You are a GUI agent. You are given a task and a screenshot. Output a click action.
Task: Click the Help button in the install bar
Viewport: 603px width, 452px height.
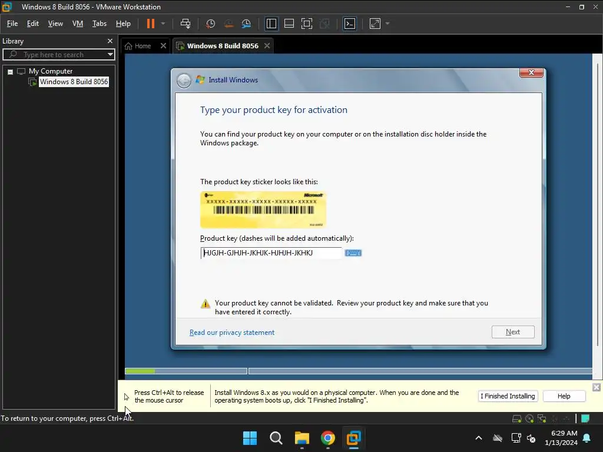[x=564, y=396]
